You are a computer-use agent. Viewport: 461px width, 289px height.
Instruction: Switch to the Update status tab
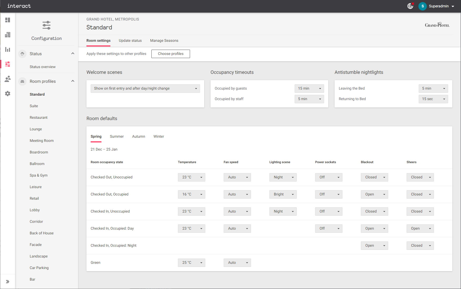coord(130,40)
